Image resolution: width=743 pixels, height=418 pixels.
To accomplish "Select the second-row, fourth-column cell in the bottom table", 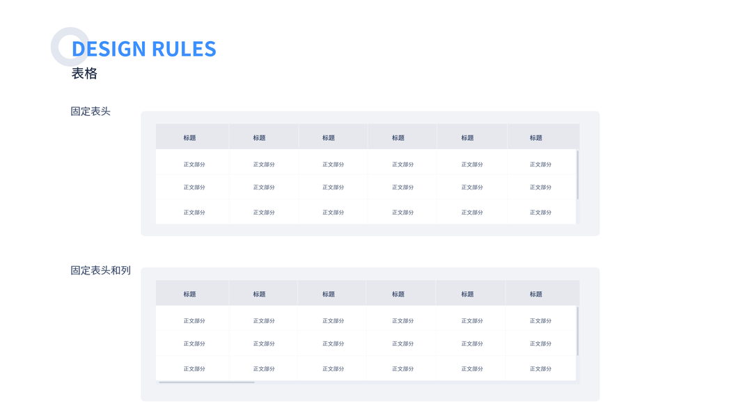I will coord(402,343).
